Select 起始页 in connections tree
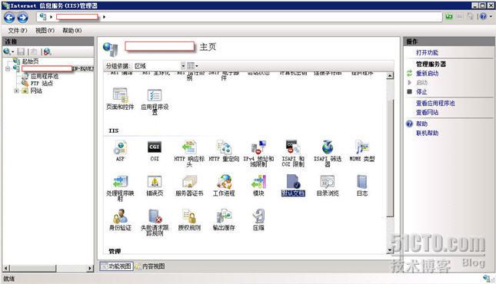Image resolution: width=496 pixels, height=284 pixels. pyautogui.click(x=30, y=61)
